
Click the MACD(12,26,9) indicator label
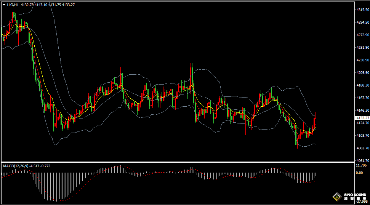coord(16,166)
